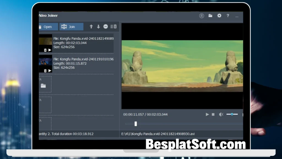Click the volume slider track
282x159 pixels.
coord(232,114)
